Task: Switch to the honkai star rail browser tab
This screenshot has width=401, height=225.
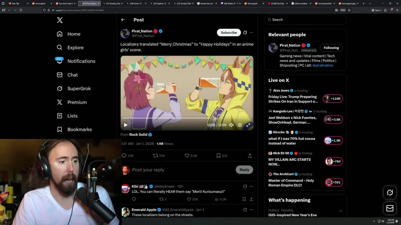Action: (x=207, y=3)
